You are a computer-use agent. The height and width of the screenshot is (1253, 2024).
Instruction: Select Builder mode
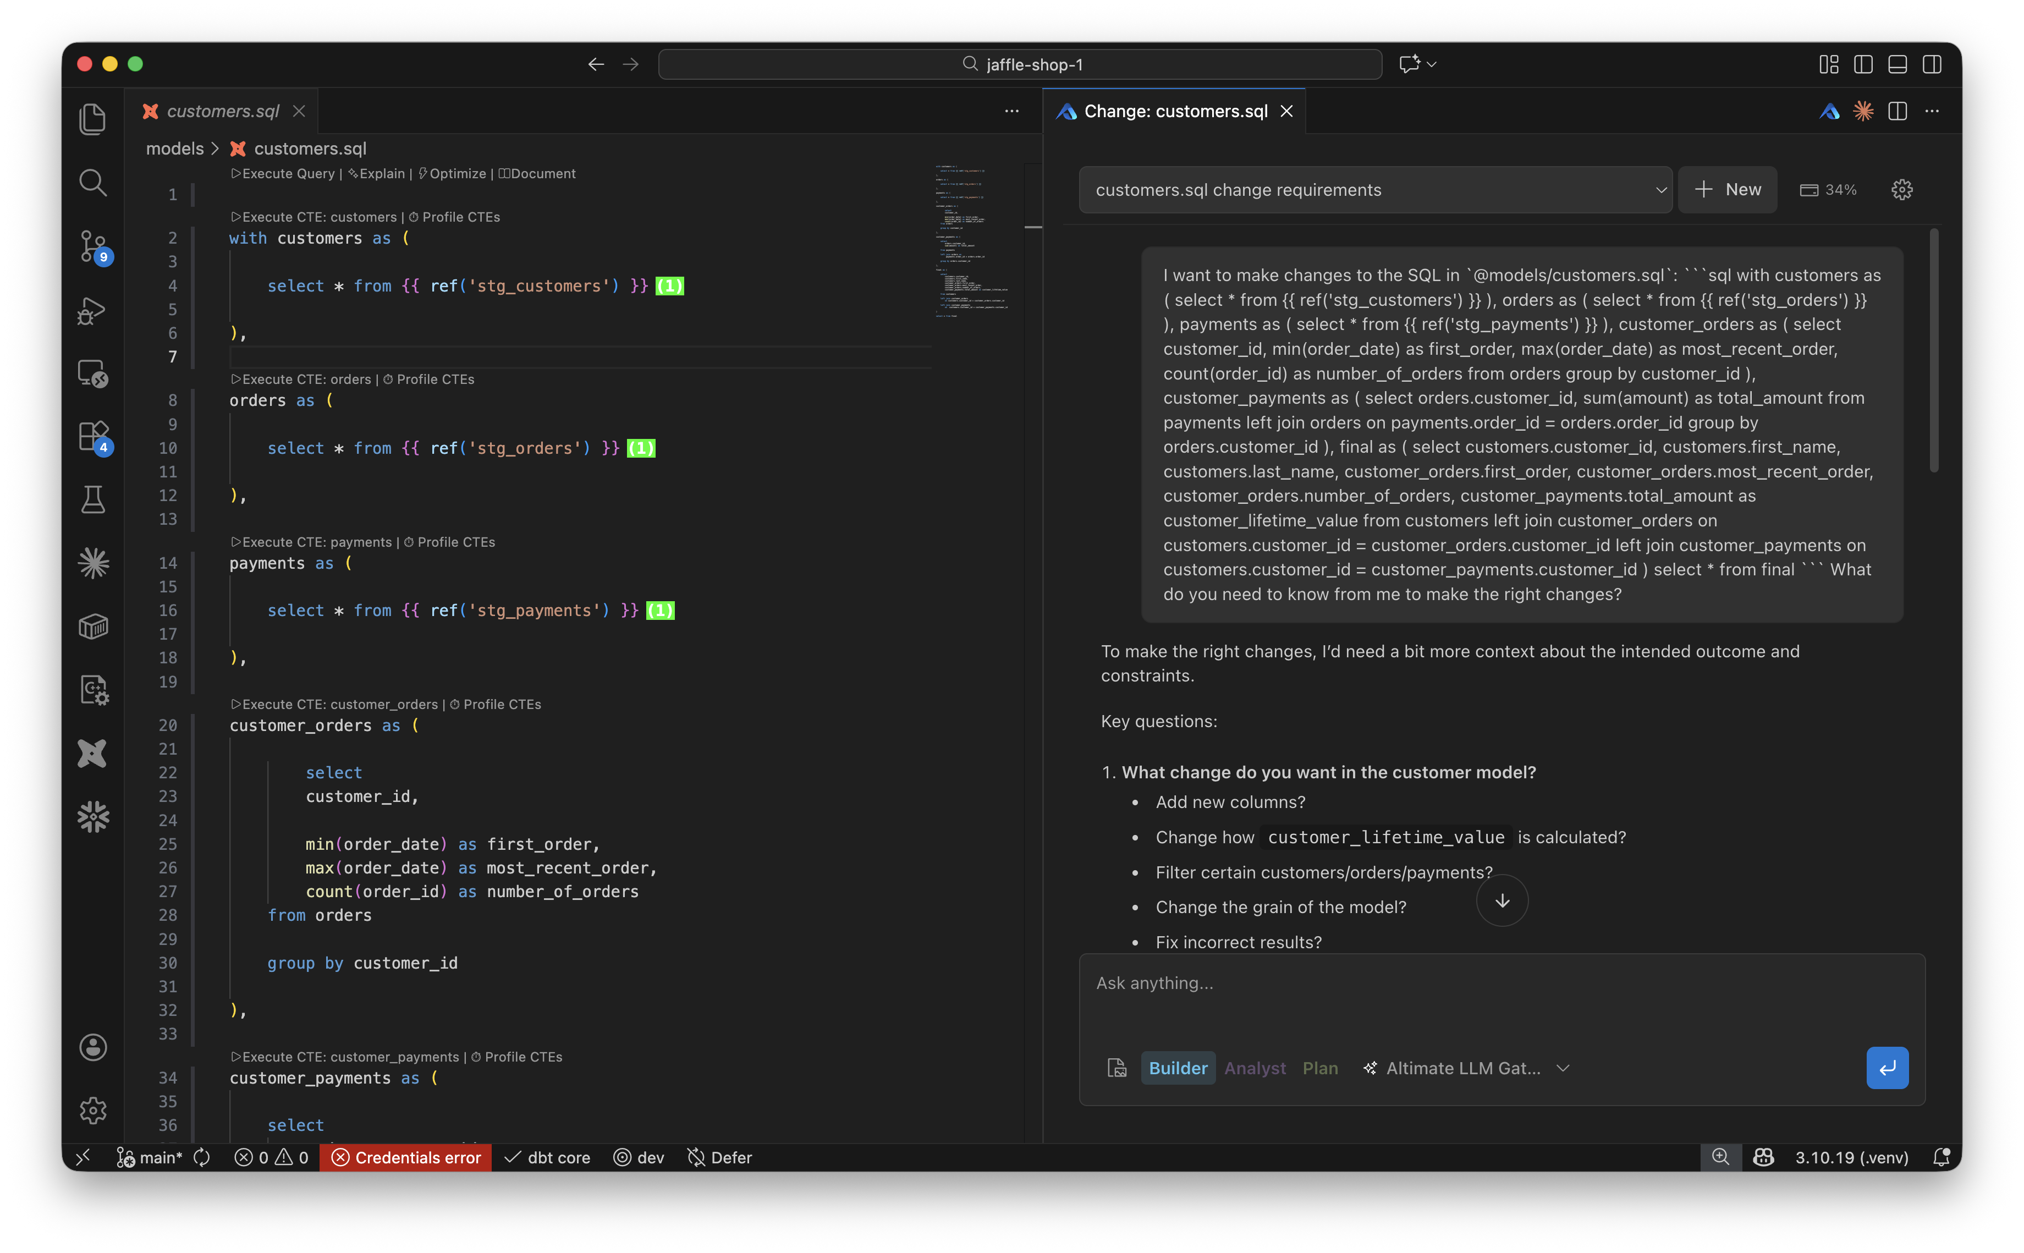coord(1178,1068)
